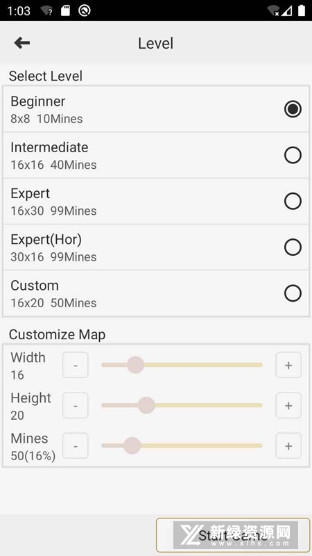This screenshot has height=556, width=312.
Task: Click the Height slider handle
Action: pos(146,405)
